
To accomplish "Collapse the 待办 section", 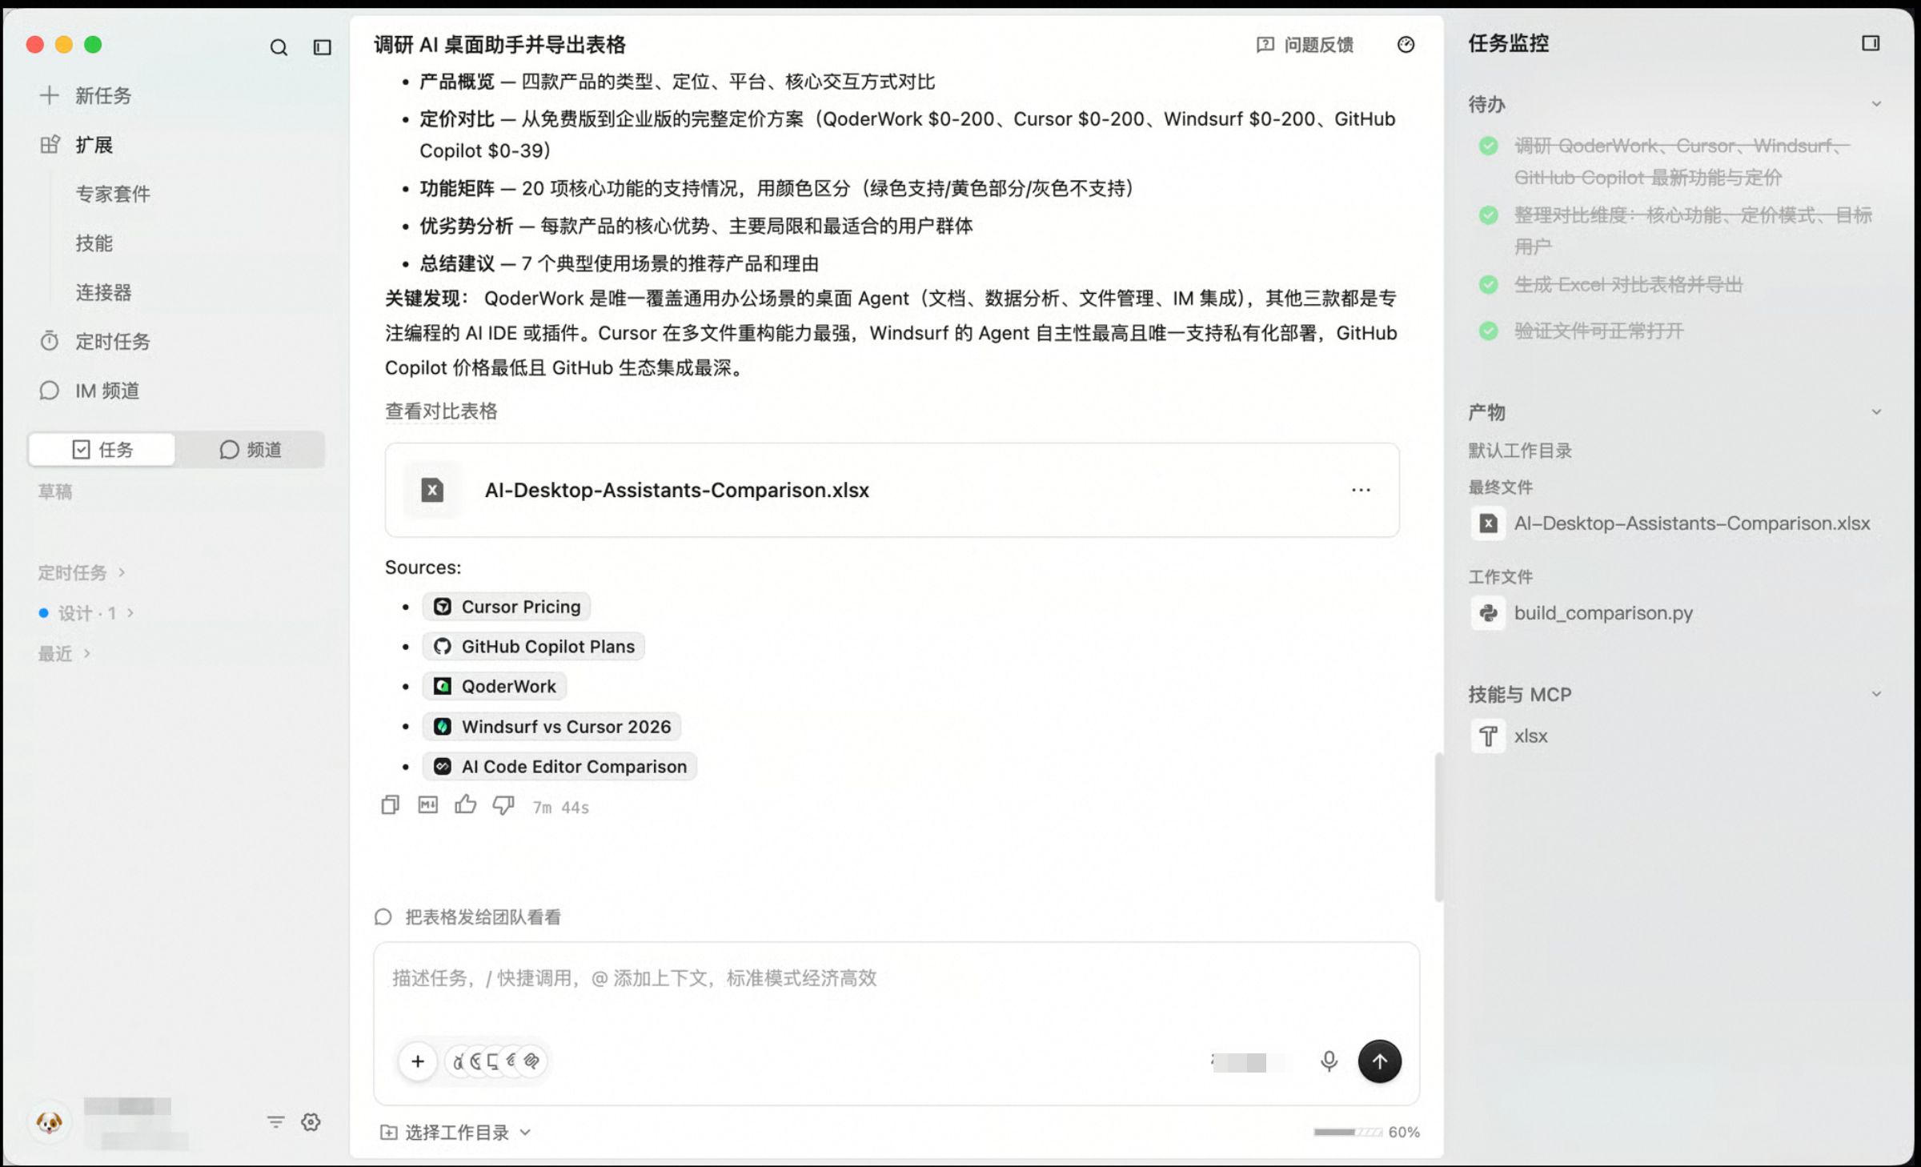I will [x=1876, y=104].
